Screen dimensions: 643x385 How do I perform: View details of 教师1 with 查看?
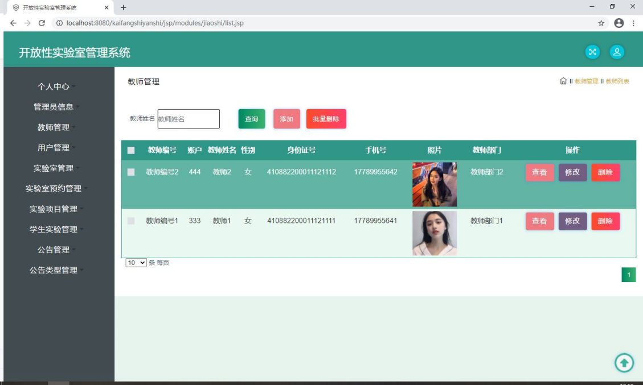(x=540, y=221)
